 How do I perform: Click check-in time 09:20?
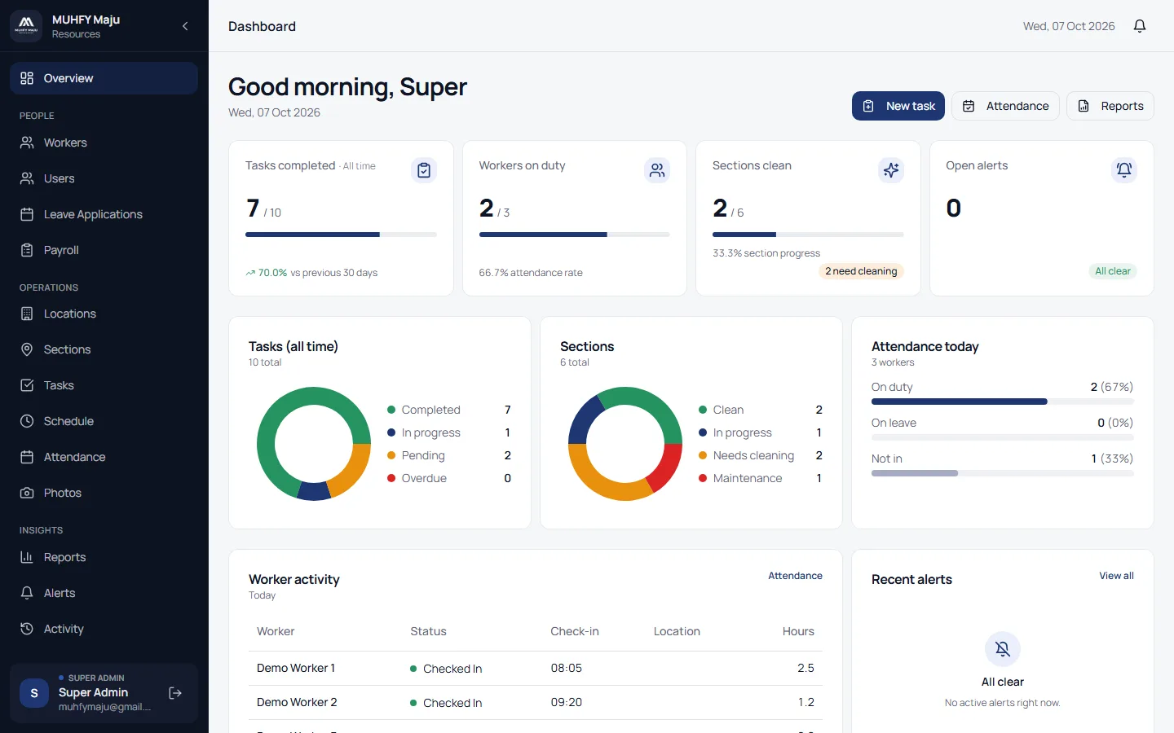tap(567, 702)
